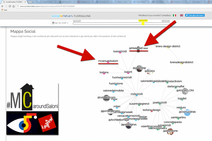Select the ventura node
This screenshot has width=212, height=141.
tap(181, 108)
